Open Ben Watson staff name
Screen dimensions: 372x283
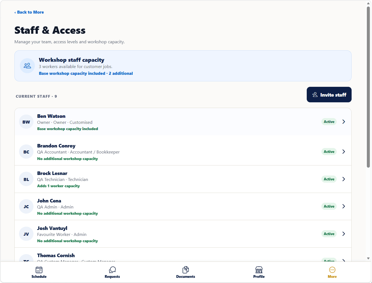click(x=51, y=116)
